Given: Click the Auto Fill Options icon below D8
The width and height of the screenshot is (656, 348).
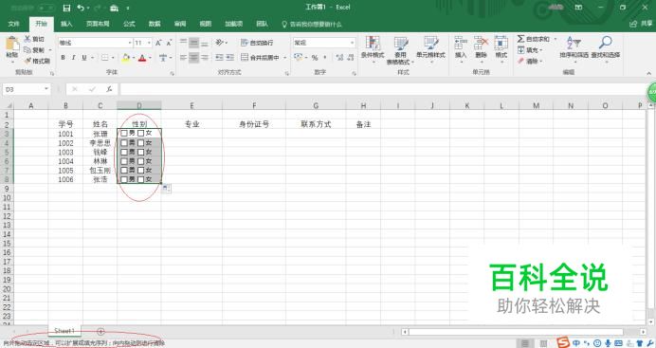Looking at the screenshot, I should [166, 189].
